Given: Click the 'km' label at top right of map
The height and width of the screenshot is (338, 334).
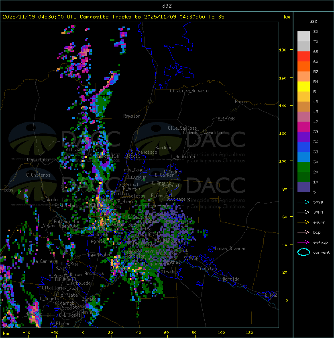Looking at the screenshot, I should pos(287,17).
